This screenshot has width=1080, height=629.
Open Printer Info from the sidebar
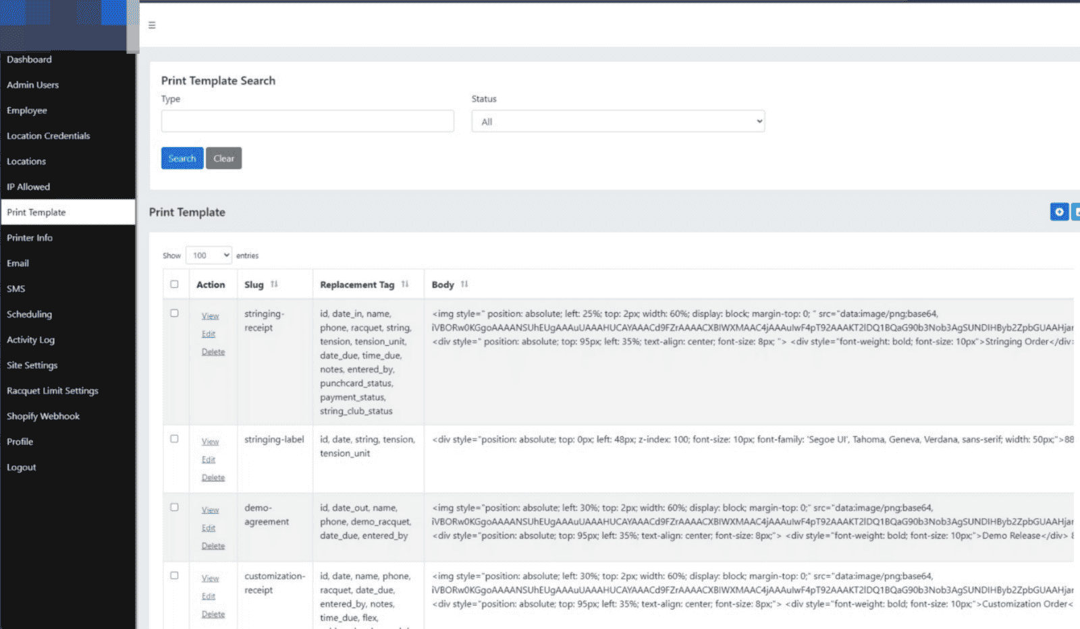pyautogui.click(x=30, y=237)
